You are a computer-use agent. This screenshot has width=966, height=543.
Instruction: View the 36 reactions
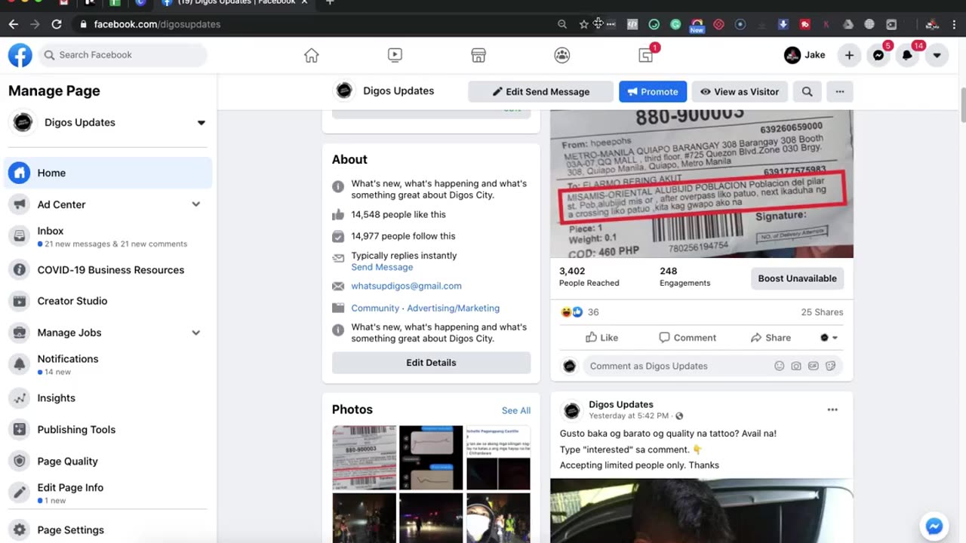[580, 312]
